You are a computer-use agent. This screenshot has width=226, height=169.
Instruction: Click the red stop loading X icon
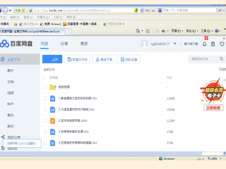(153, 10)
